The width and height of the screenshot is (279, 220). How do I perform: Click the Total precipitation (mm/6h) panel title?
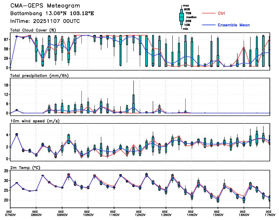(39, 76)
